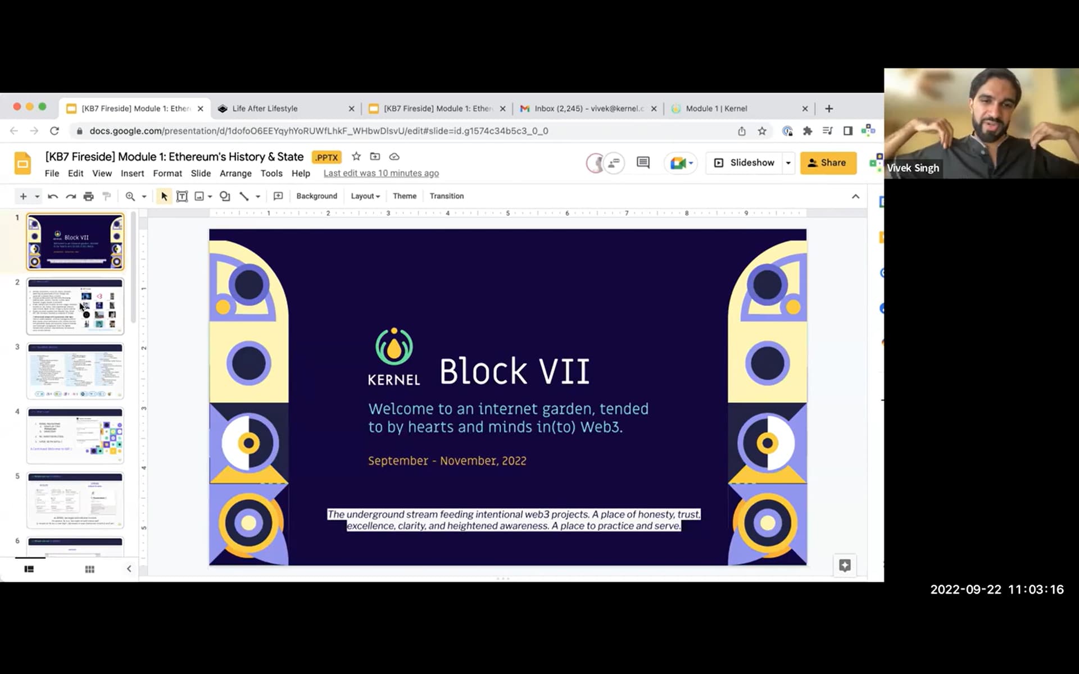This screenshot has height=674, width=1079.
Task: Add a comment using toolbar icon
Action: [278, 196]
